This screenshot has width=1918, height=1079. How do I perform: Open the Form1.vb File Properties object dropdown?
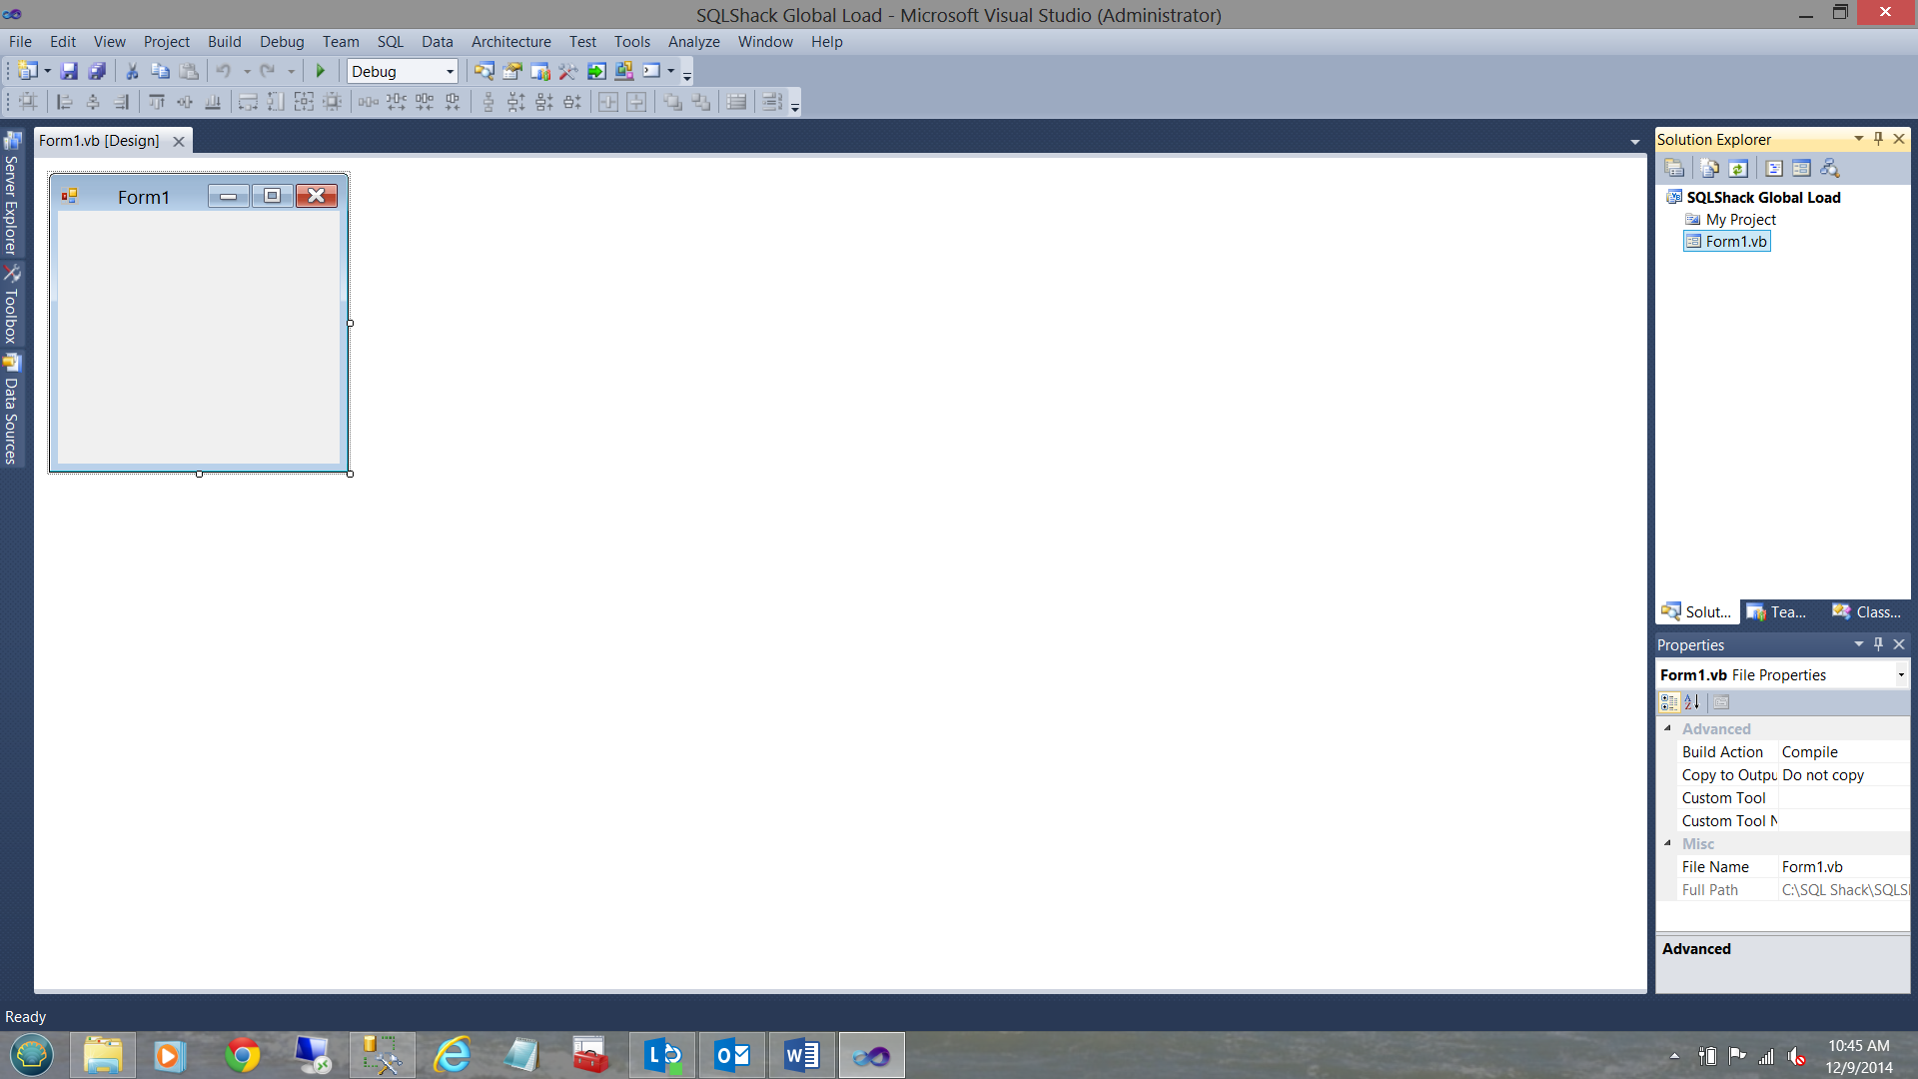(x=1900, y=675)
